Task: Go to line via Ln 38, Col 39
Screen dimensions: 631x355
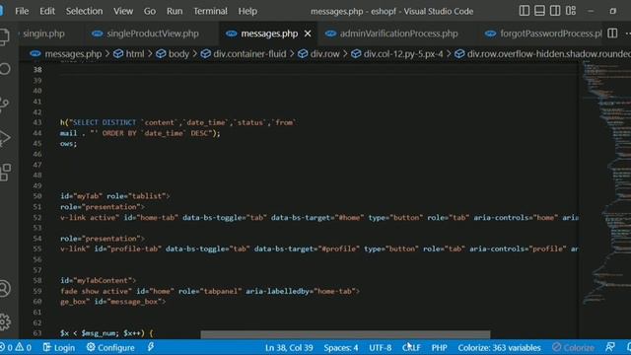Action: [x=289, y=347]
